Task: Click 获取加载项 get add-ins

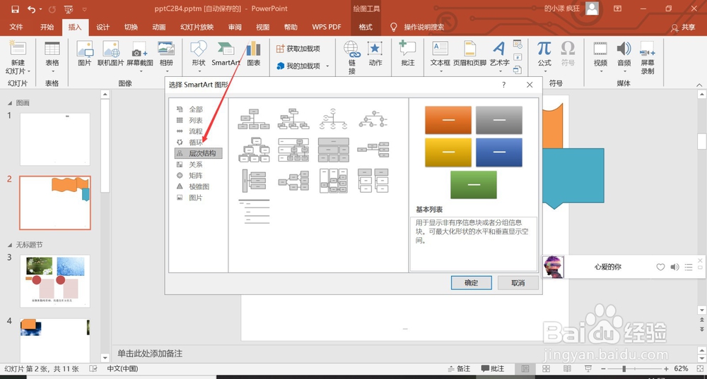Action: coord(298,49)
